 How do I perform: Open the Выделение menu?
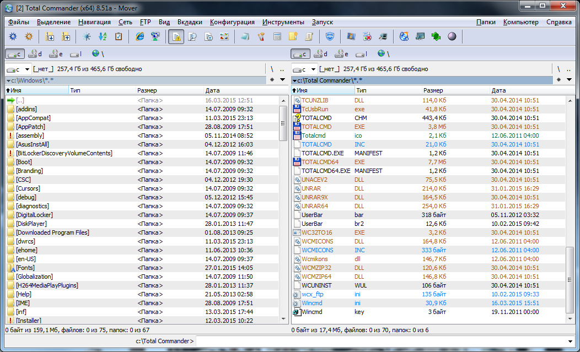pos(53,22)
